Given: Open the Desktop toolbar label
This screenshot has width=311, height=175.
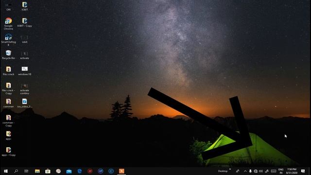Looking at the screenshot, I should (223, 171).
